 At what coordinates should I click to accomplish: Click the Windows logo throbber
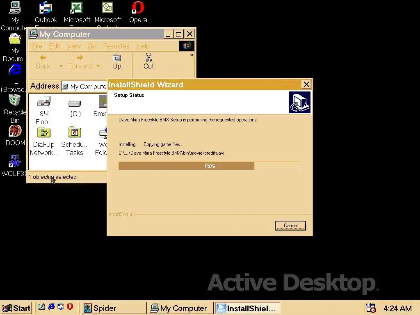tap(187, 46)
